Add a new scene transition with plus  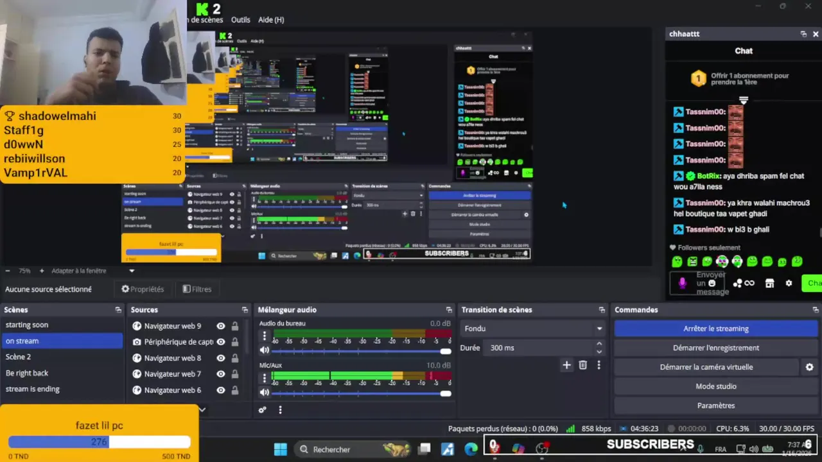coord(566,365)
